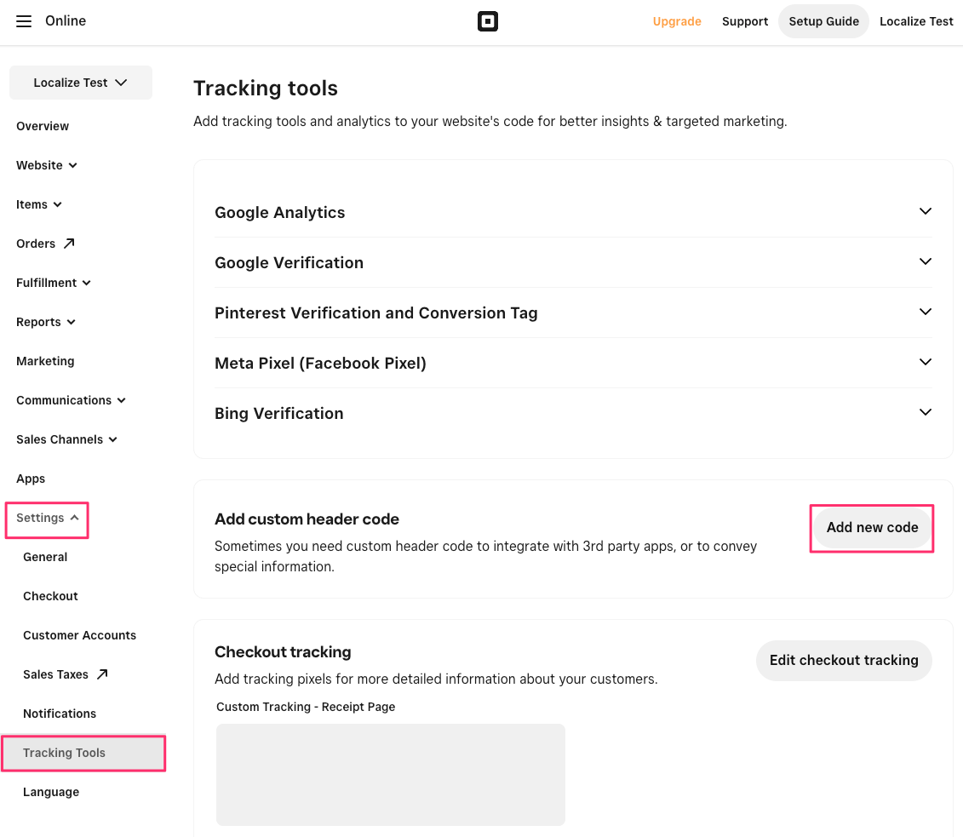Image resolution: width=963 pixels, height=837 pixels.
Task: Expand the Reports menu chevron
Action: pyautogui.click(x=72, y=323)
